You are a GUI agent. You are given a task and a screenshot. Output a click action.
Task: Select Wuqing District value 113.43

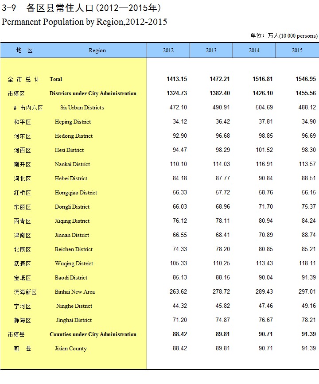pos(264,264)
